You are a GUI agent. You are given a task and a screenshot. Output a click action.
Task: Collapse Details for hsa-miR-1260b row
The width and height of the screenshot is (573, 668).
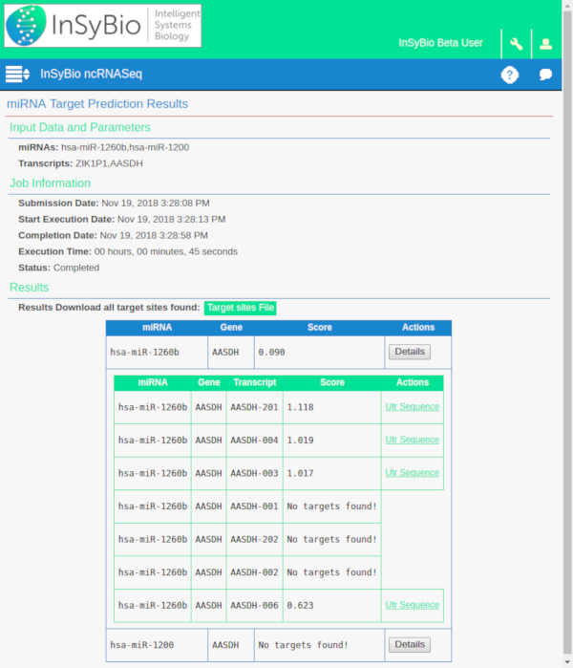pyautogui.click(x=409, y=352)
